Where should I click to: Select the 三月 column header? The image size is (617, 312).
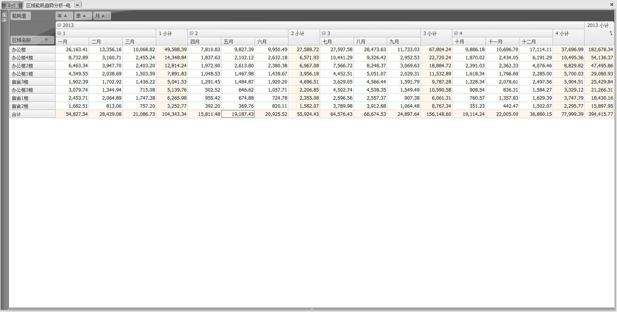pos(139,42)
